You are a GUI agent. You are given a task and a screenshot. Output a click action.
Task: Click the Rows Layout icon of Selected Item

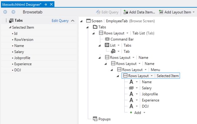coord(125,76)
